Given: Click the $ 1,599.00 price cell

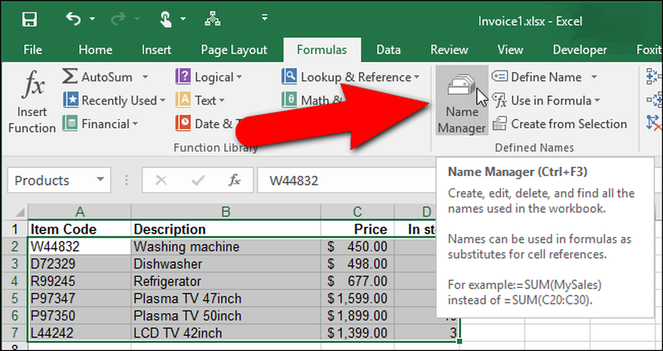Looking at the screenshot, I should coord(358,299).
